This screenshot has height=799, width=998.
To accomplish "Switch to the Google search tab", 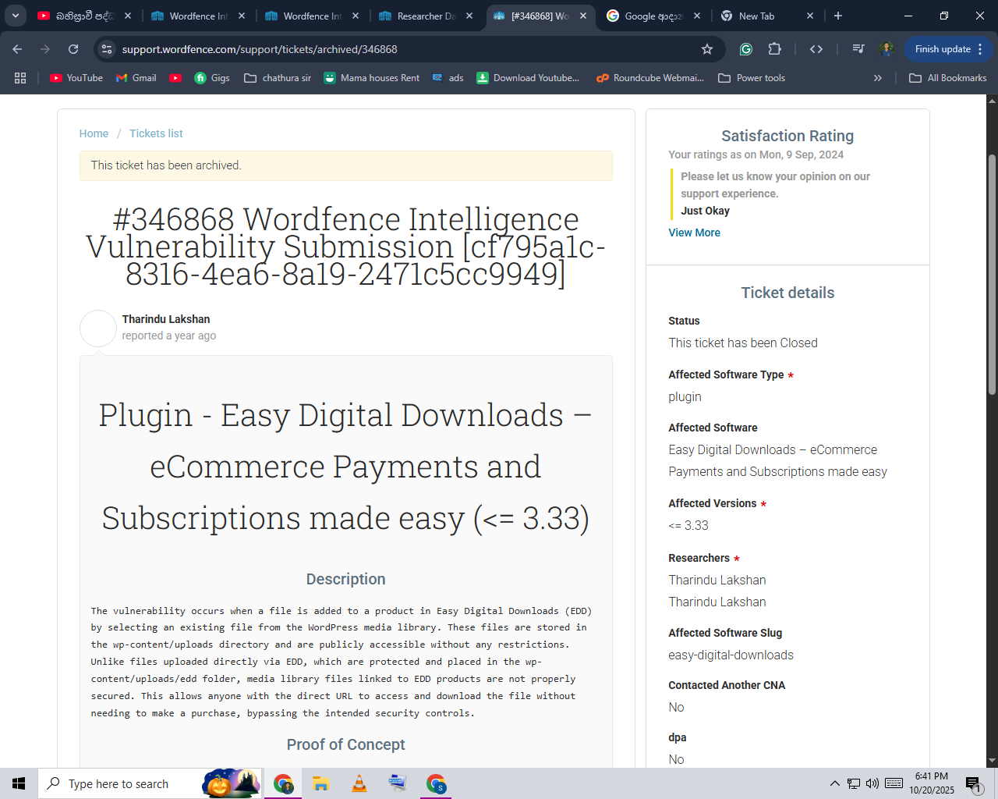I will point(653,16).
